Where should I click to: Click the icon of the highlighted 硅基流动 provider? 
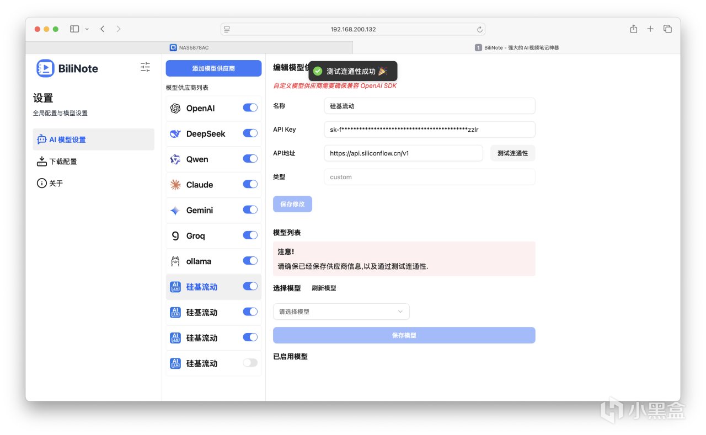(175, 287)
